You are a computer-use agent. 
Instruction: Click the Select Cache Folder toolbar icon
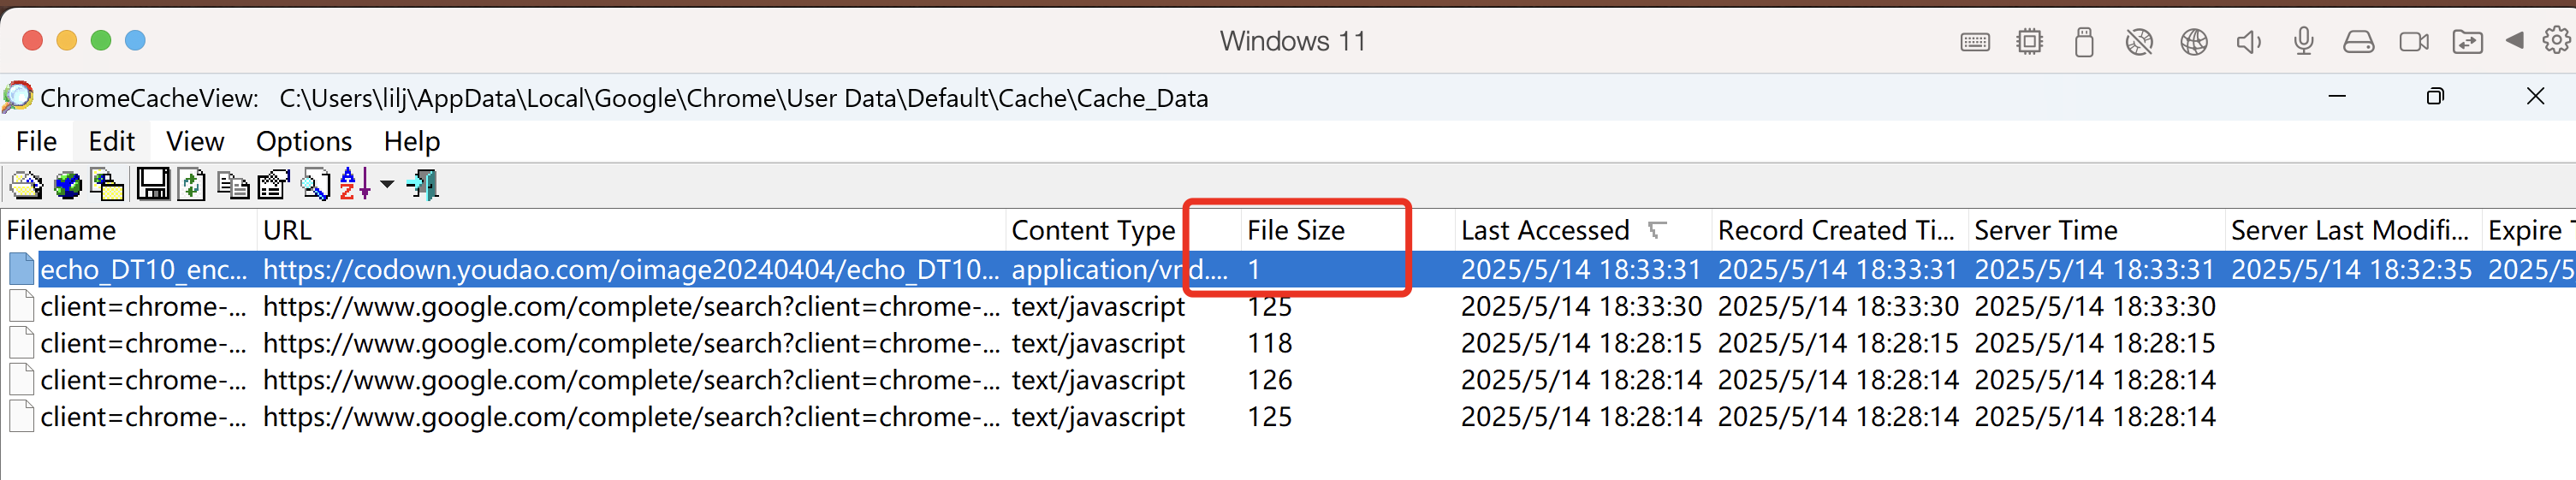26,185
